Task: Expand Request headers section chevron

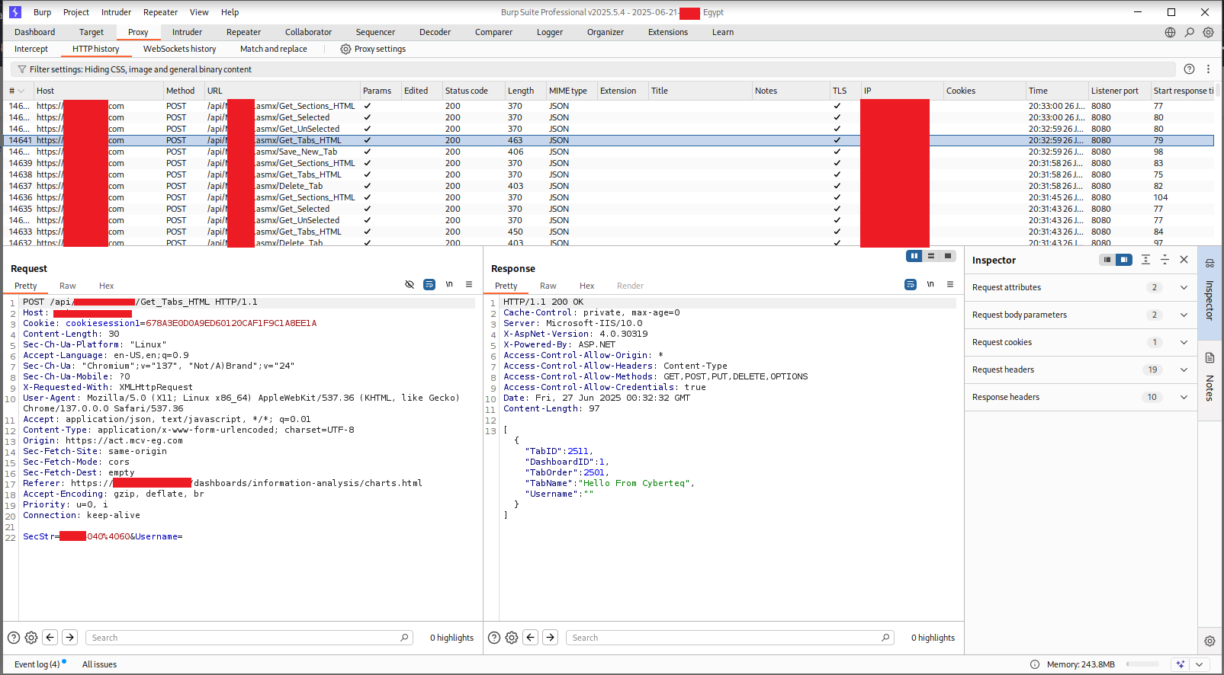Action: pyautogui.click(x=1184, y=369)
